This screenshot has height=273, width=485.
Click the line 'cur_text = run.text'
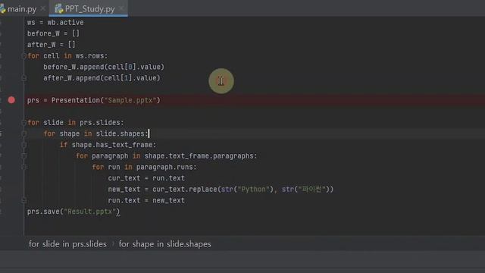(146, 178)
